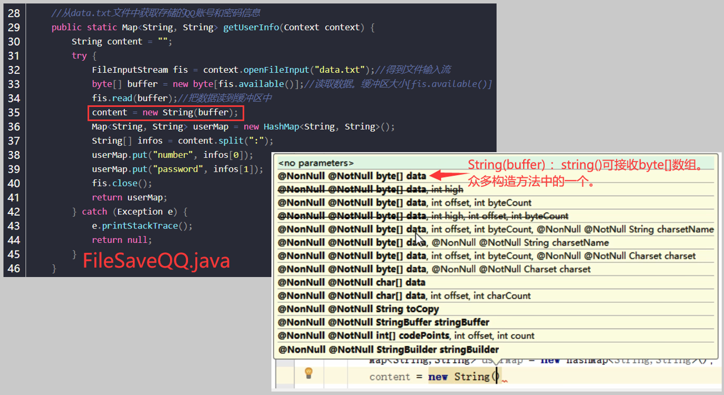Click line number 28 in the gutter
The width and height of the screenshot is (724, 395).
[14, 13]
